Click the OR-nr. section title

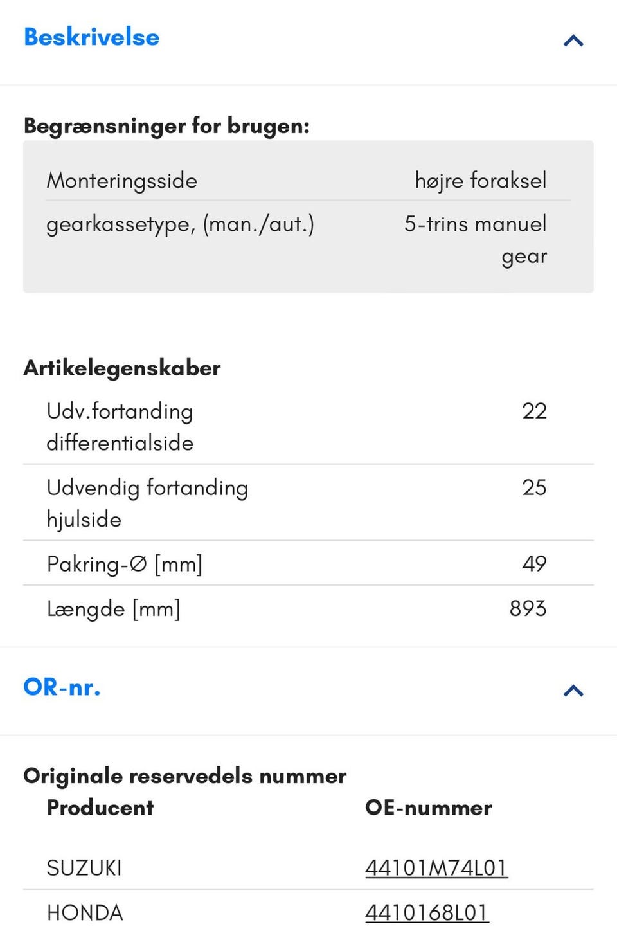point(62,687)
